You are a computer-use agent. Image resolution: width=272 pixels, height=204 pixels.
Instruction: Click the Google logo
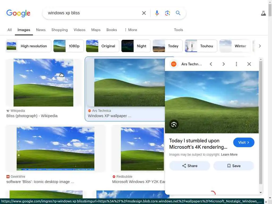[x=18, y=13]
